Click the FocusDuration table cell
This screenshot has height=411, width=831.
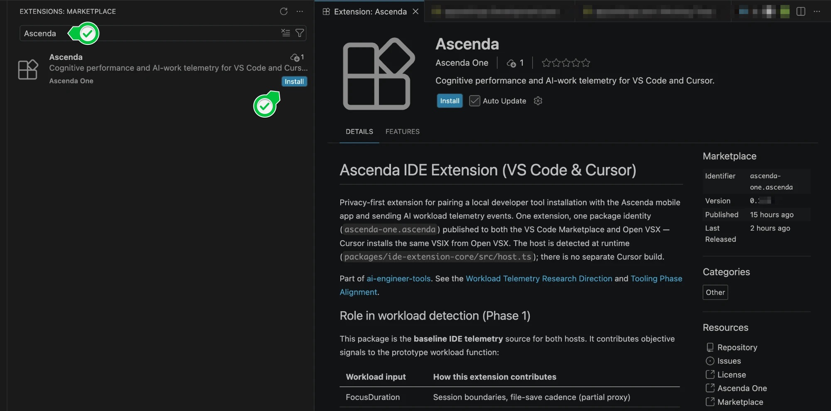point(373,397)
